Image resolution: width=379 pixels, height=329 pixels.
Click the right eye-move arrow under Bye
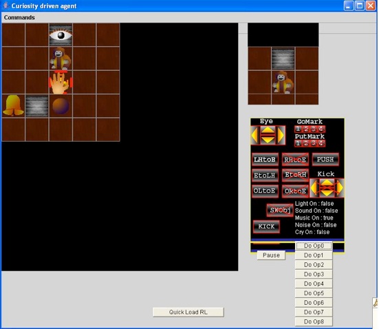(x=281, y=136)
